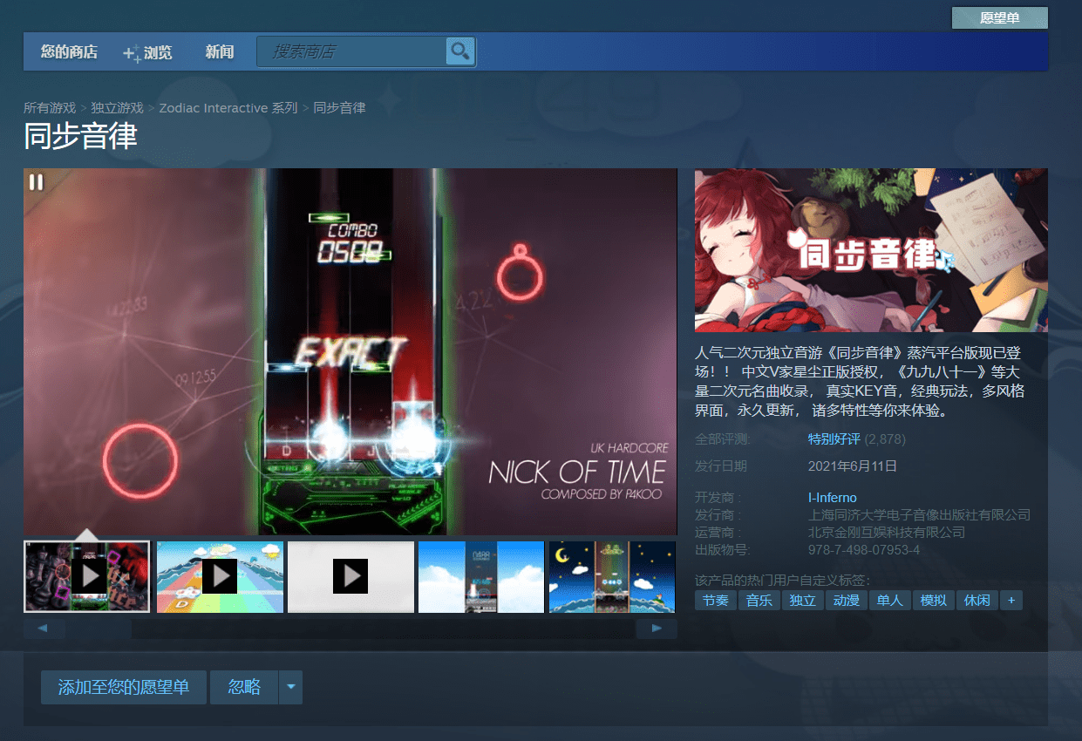1082x741 pixels.
Task: Go to 所有游戏 breadcrumb
Action: point(50,108)
